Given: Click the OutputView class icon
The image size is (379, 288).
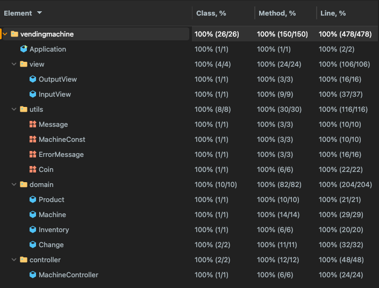Looking at the screenshot, I should (33, 79).
